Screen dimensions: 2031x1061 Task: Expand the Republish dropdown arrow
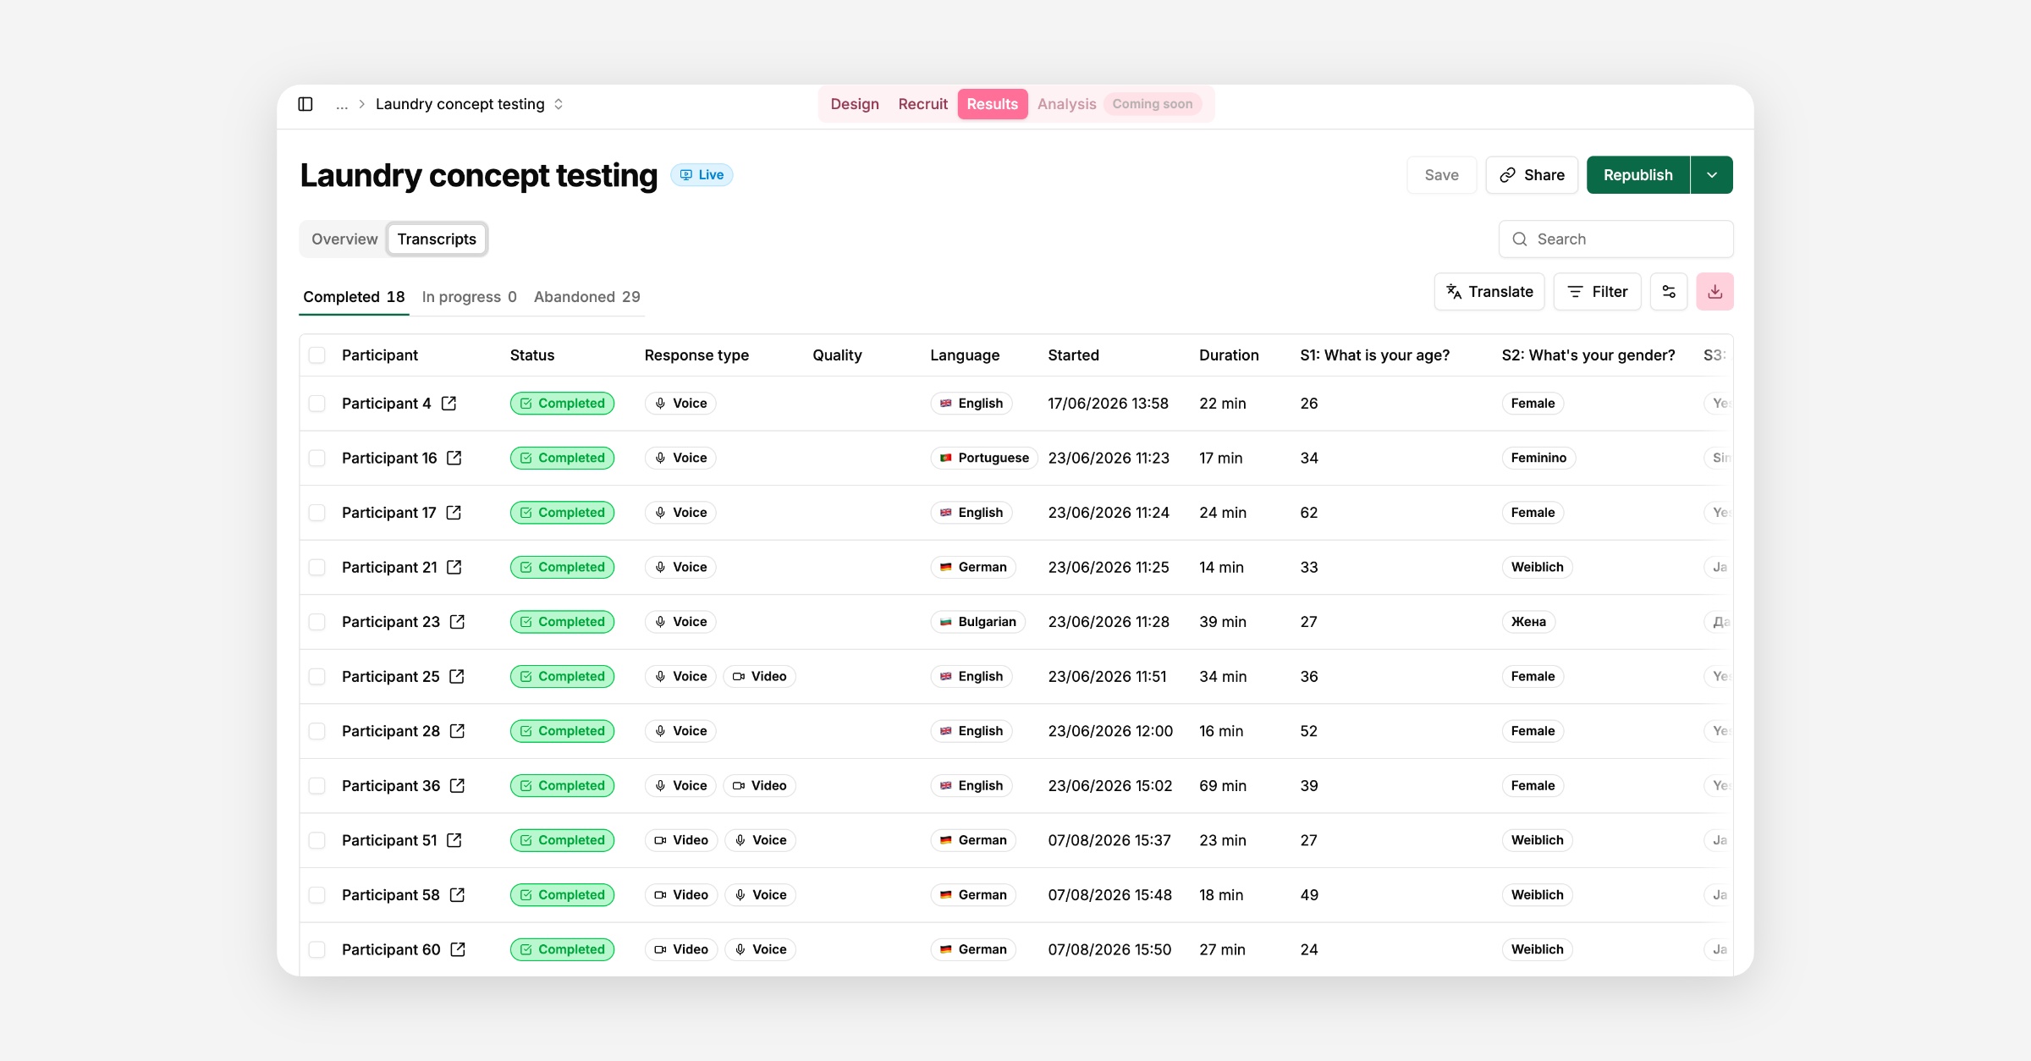point(1712,175)
